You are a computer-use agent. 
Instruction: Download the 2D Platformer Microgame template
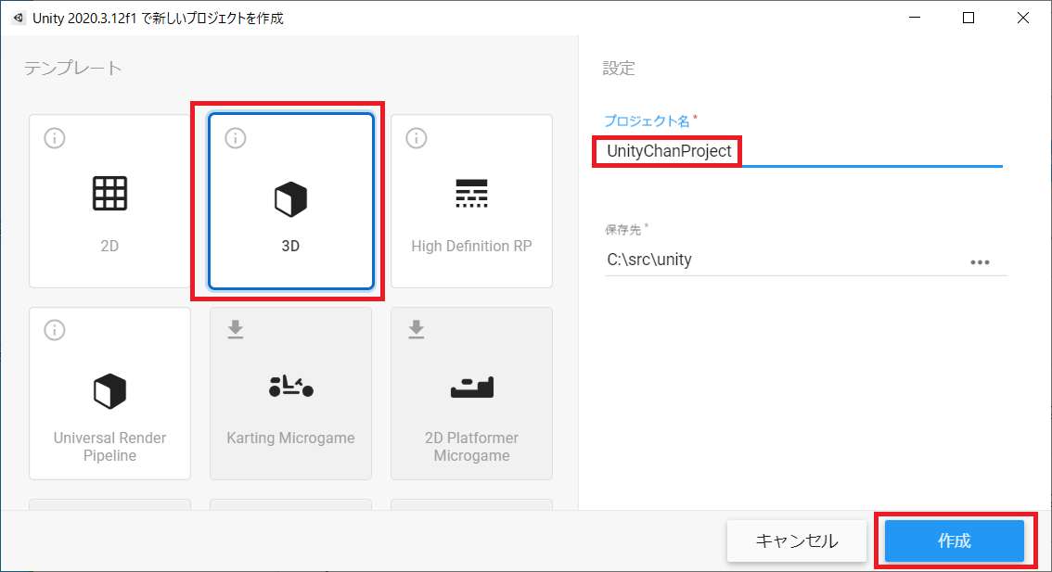coord(417,329)
